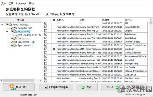Open the 帮助 menu
The image size is (153, 97).
coord(31,3)
